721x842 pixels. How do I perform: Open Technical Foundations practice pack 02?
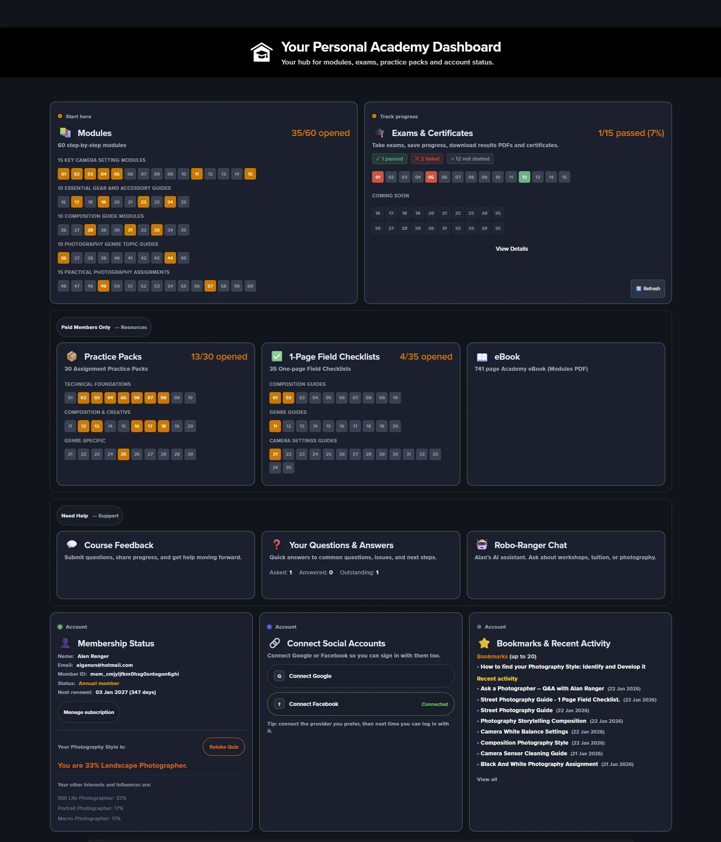[x=84, y=397]
